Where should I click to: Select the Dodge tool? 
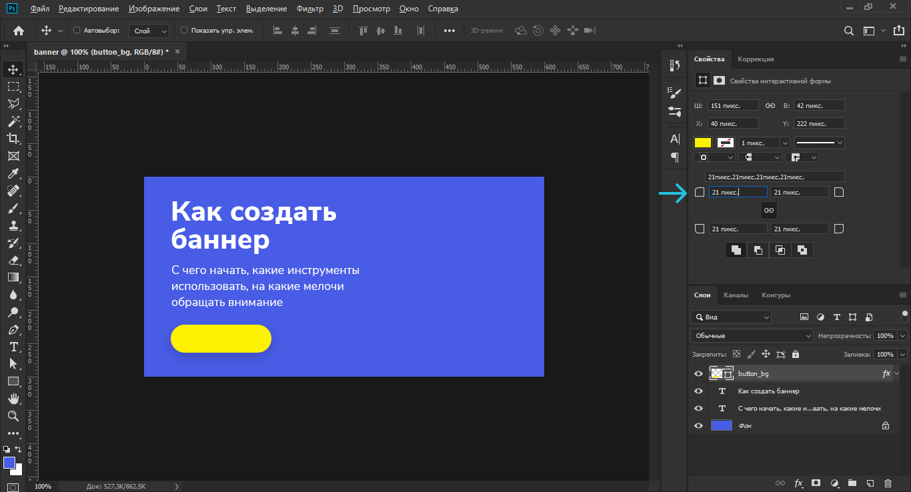click(13, 312)
